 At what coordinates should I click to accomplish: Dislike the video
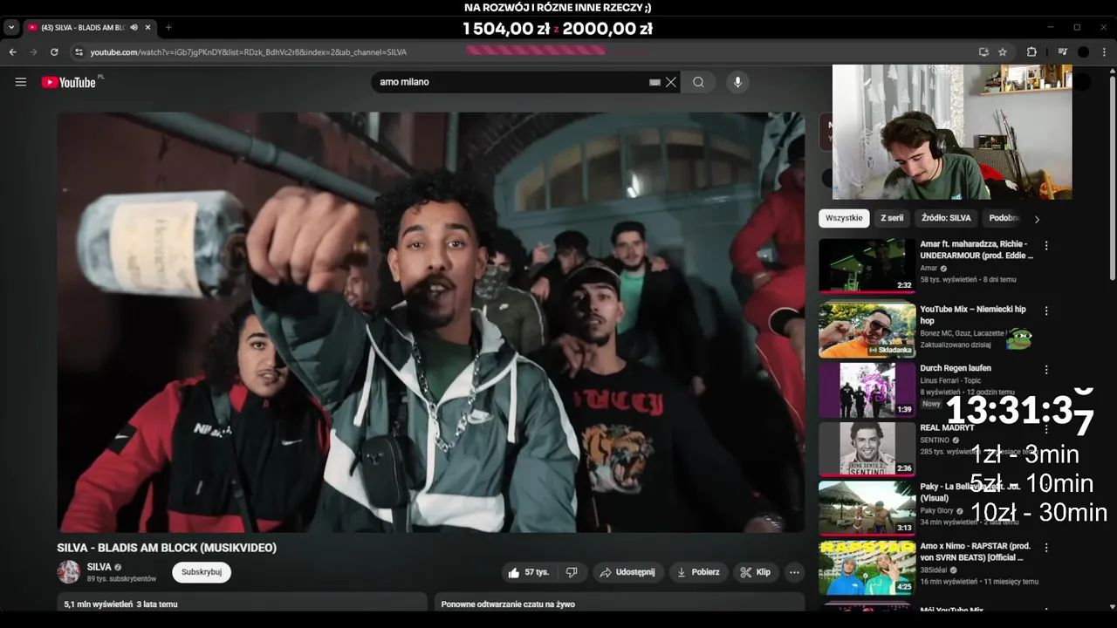[x=572, y=572]
